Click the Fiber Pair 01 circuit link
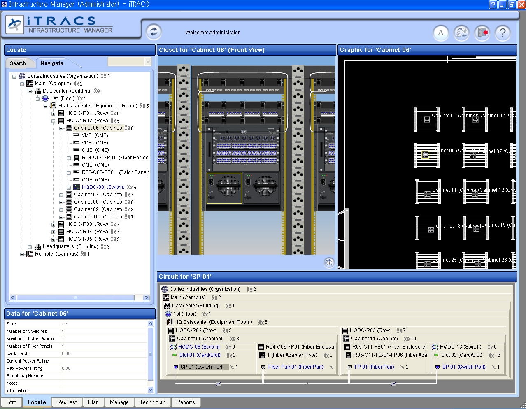The height and width of the screenshot is (409, 526). click(296, 367)
